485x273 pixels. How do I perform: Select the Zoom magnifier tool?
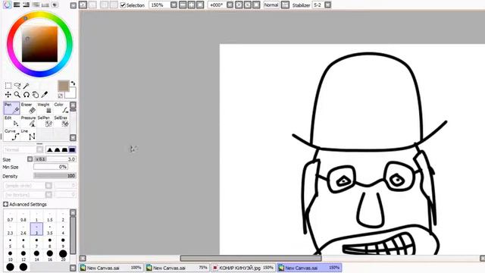17,95
